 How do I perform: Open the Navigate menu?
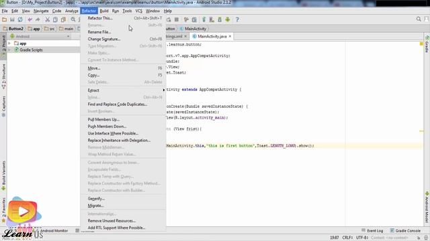coord(41,11)
